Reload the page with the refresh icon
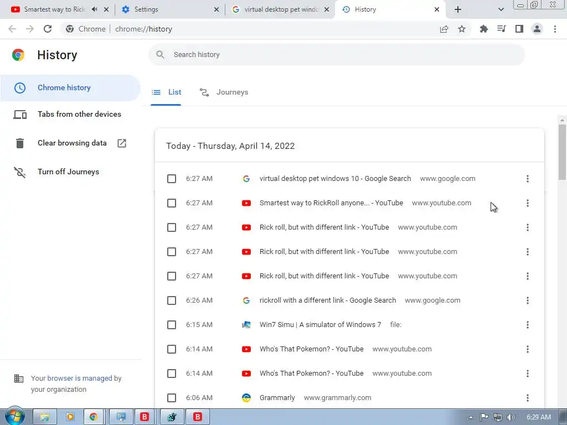The height and width of the screenshot is (425, 567). coord(48,29)
